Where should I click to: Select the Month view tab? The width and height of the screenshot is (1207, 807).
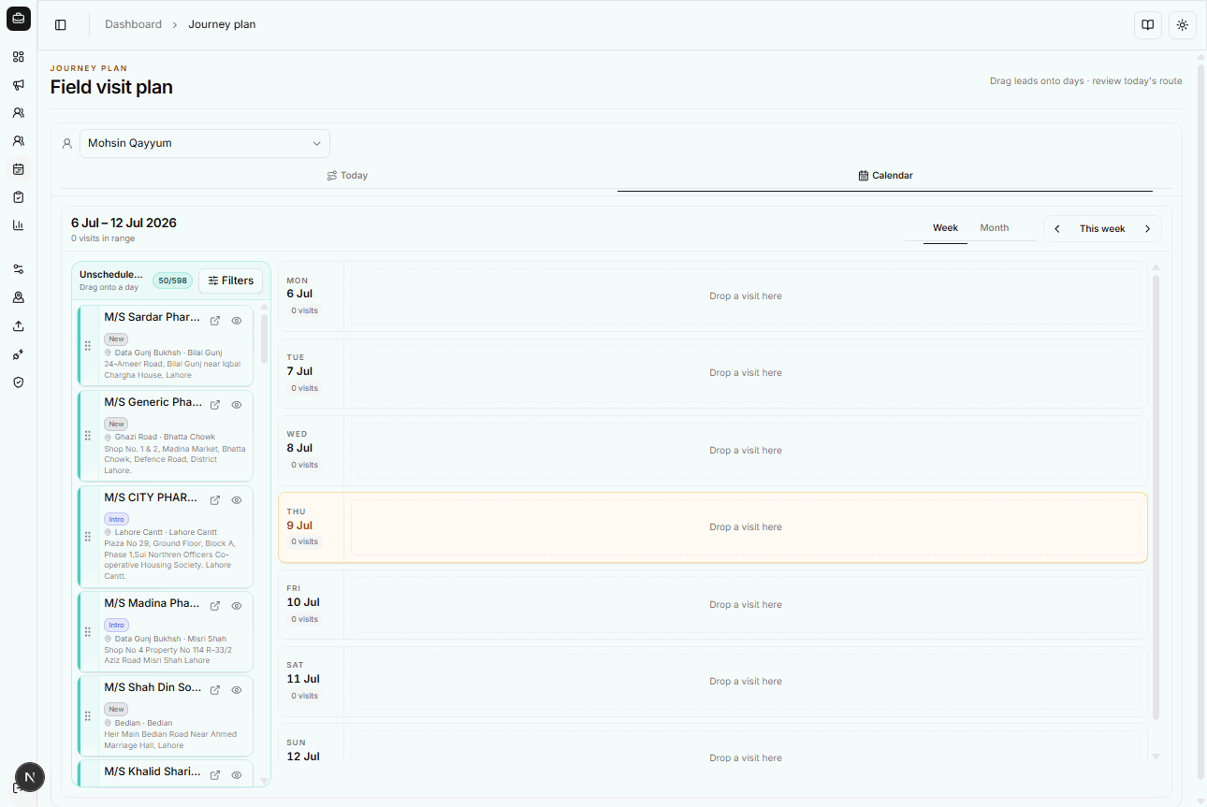tap(994, 228)
